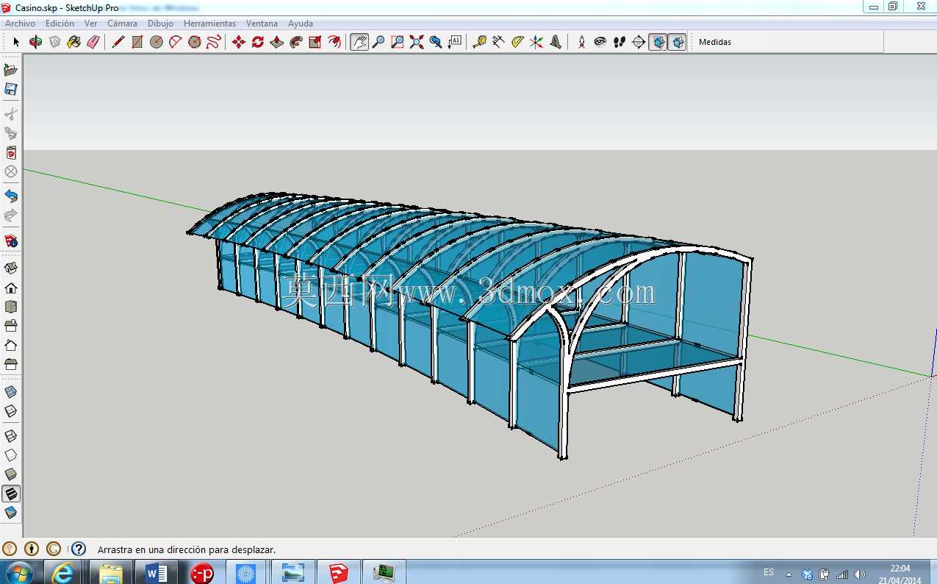Open the Archivo menu
The width and height of the screenshot is (937, 584).
(21, 24)
